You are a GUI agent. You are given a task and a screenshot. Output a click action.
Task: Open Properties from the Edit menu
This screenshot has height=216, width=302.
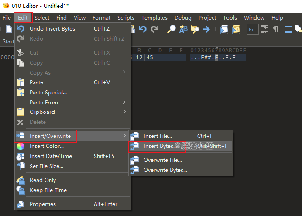click(73, 204)
